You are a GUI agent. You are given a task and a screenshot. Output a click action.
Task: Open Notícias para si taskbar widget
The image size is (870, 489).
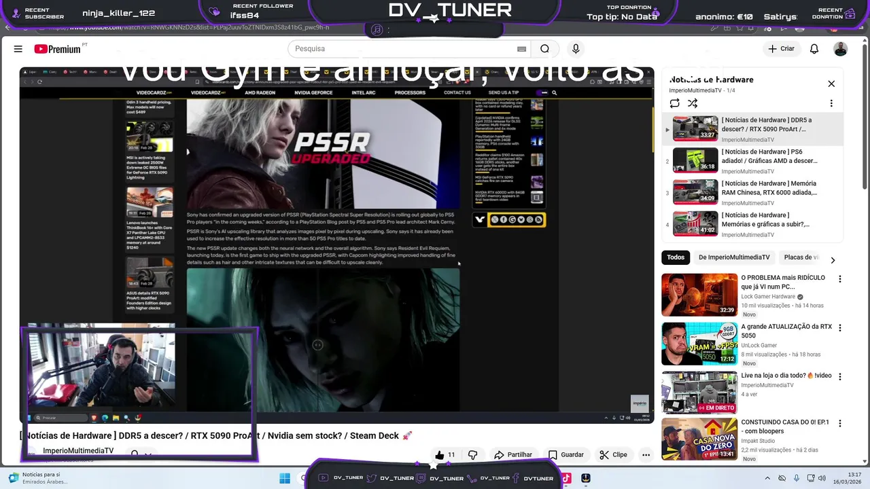click(37, 478)
